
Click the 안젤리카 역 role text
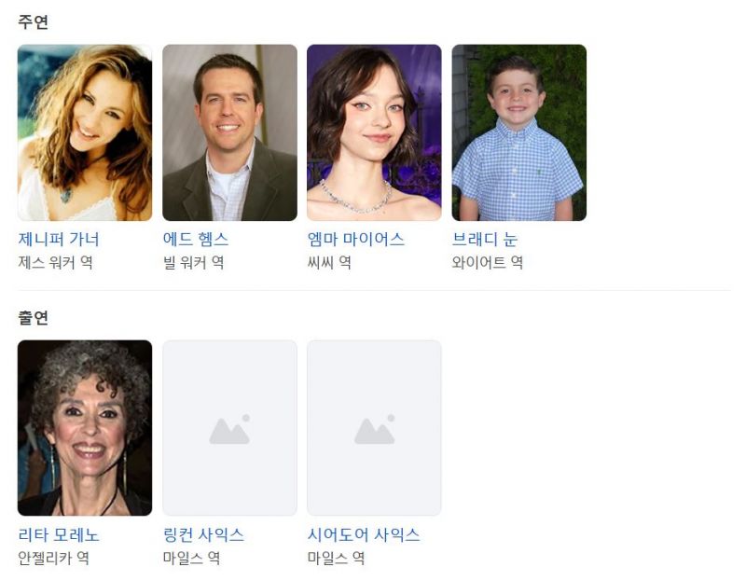(53, 558)
